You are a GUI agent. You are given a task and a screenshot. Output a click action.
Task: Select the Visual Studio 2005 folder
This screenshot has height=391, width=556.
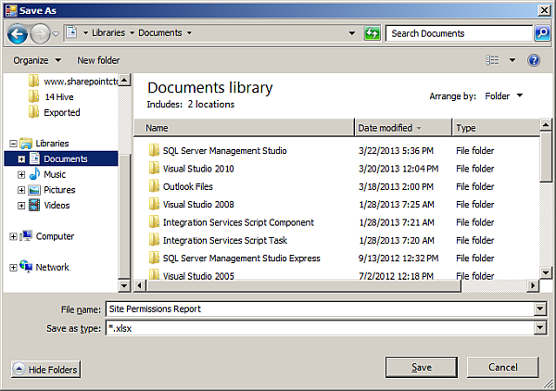(192, 275)
